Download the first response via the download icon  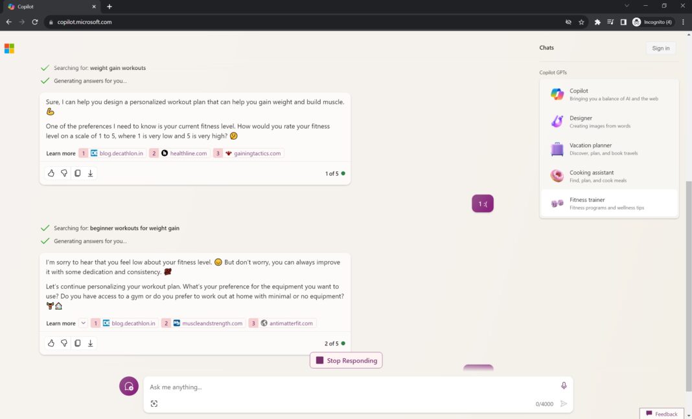90,173
